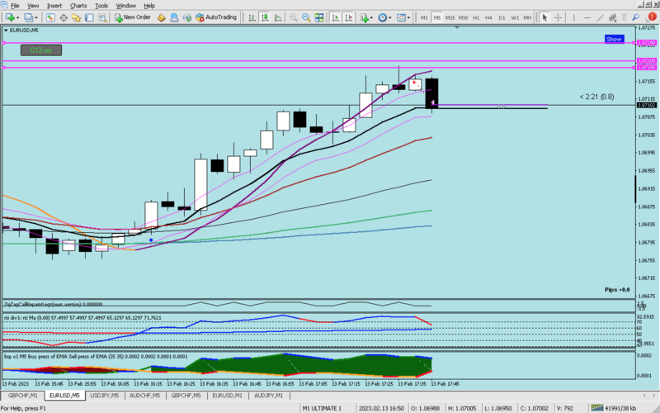Viewport: 660px width, 413px height.
Task: Select the equidistant channel tool
Action: click(x=613, y=17)
